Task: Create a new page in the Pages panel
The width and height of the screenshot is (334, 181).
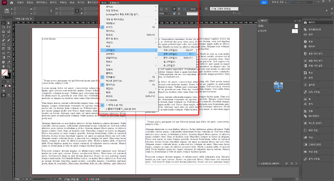Action: (x=291, y=163)
